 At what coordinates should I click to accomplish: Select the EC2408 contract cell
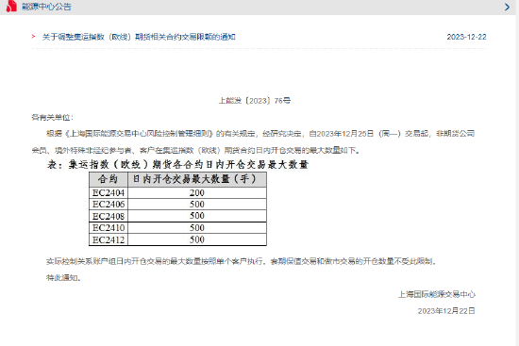(x=109, y=216)
